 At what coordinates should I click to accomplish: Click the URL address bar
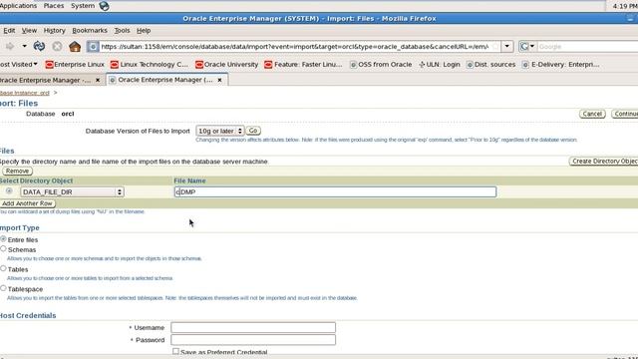295,47
